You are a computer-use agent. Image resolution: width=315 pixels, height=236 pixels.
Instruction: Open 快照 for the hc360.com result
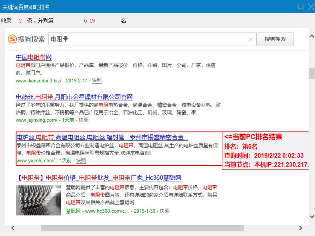tap(164, 211)
